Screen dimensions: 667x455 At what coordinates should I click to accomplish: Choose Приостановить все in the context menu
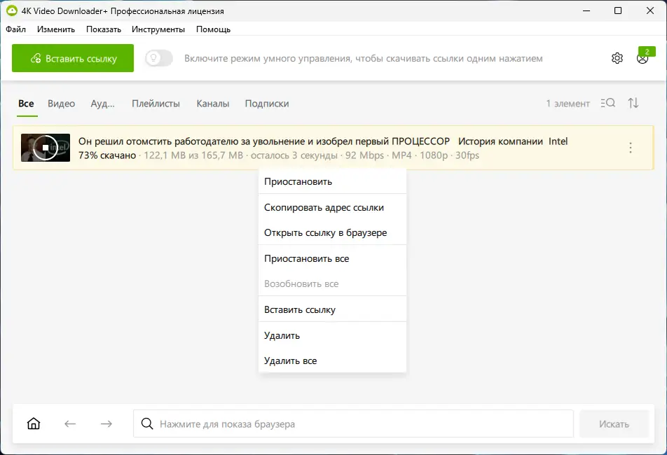307,258
